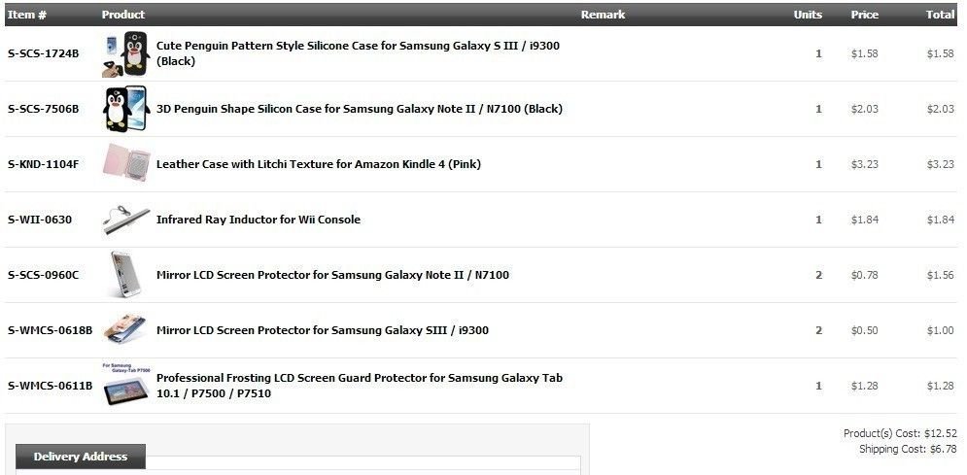This screenshot has width=967, height=475.
Task: Click item number S-WII-0630
Action: coord(40,220)
